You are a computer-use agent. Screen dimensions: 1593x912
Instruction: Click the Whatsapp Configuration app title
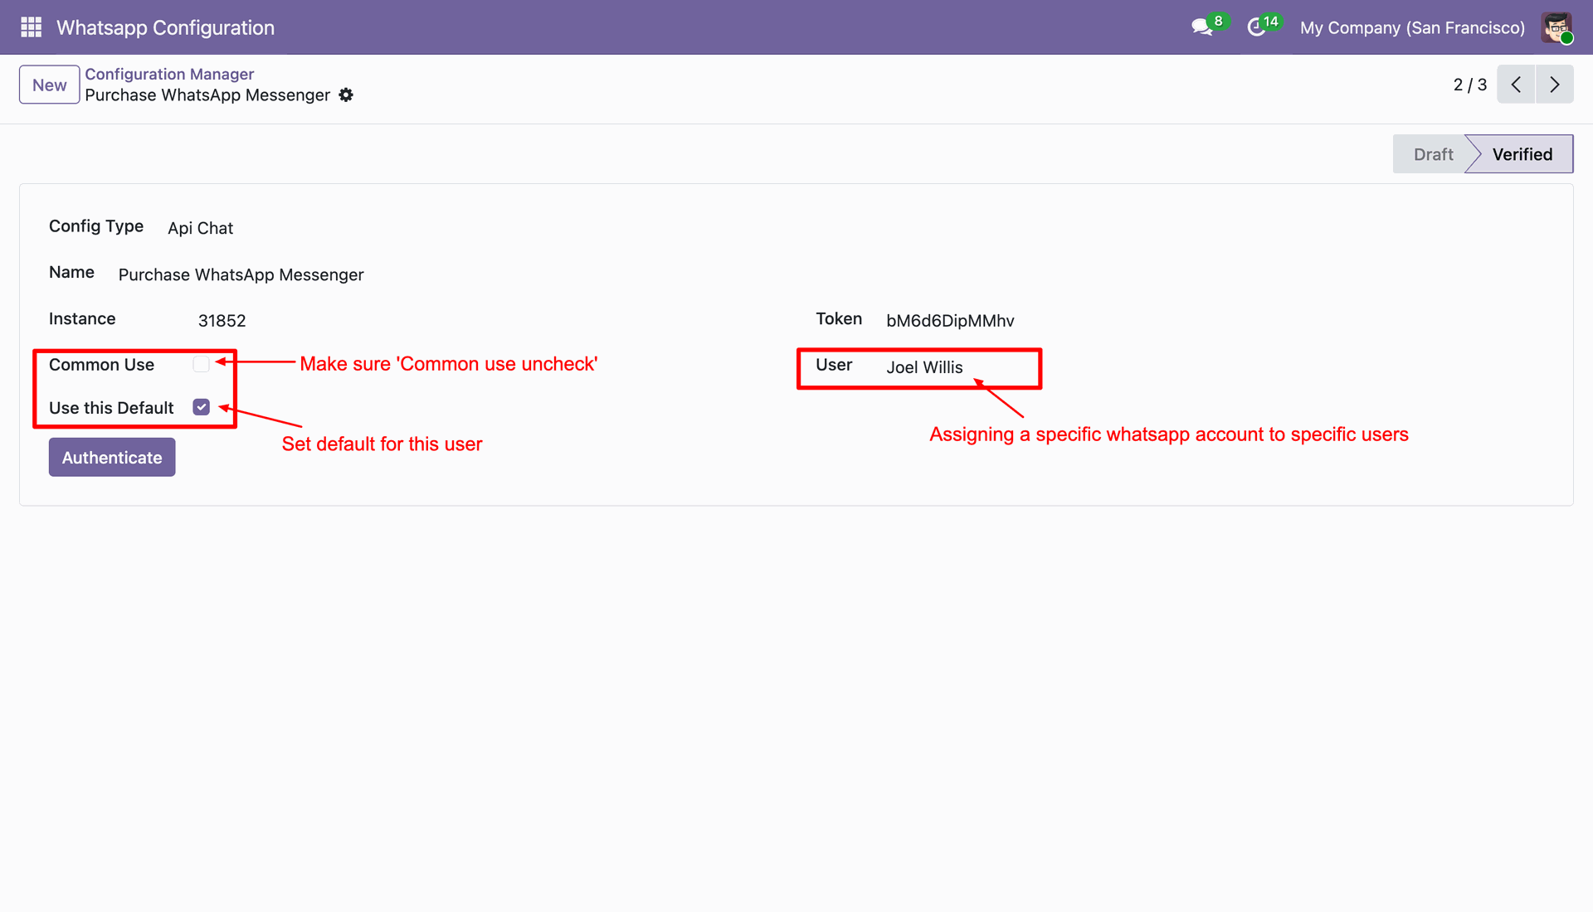coord(165,27)
